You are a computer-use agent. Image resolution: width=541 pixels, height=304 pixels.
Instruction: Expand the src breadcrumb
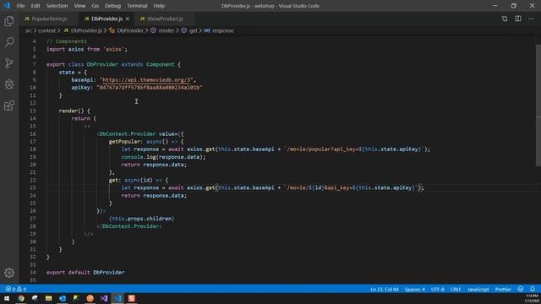point(28,30)
